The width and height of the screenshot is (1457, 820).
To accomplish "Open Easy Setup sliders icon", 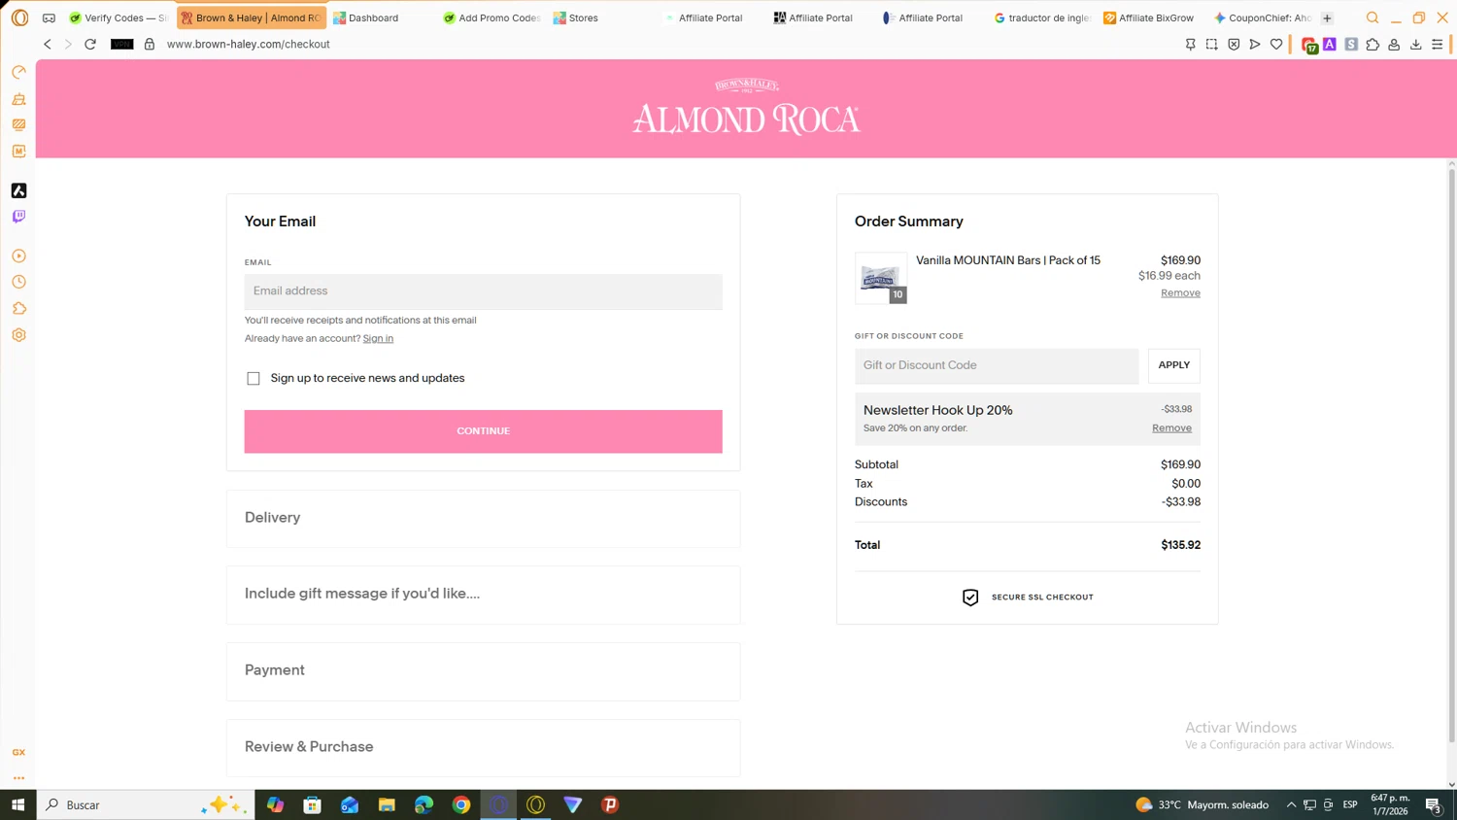I will point(1438,44).
